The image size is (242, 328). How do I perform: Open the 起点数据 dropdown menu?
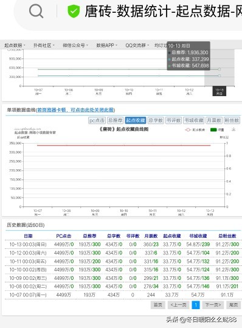pyautogui.click(x=15, y=46)
